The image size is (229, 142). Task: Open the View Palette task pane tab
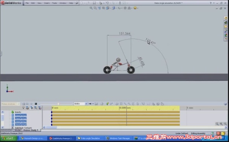tap(226, 31)
